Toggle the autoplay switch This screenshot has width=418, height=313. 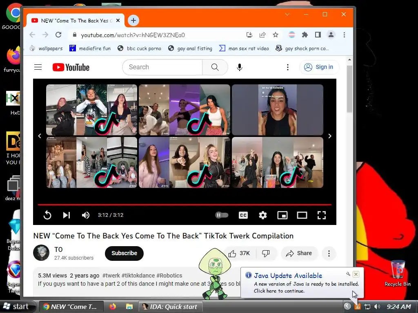tap(222, 215)
